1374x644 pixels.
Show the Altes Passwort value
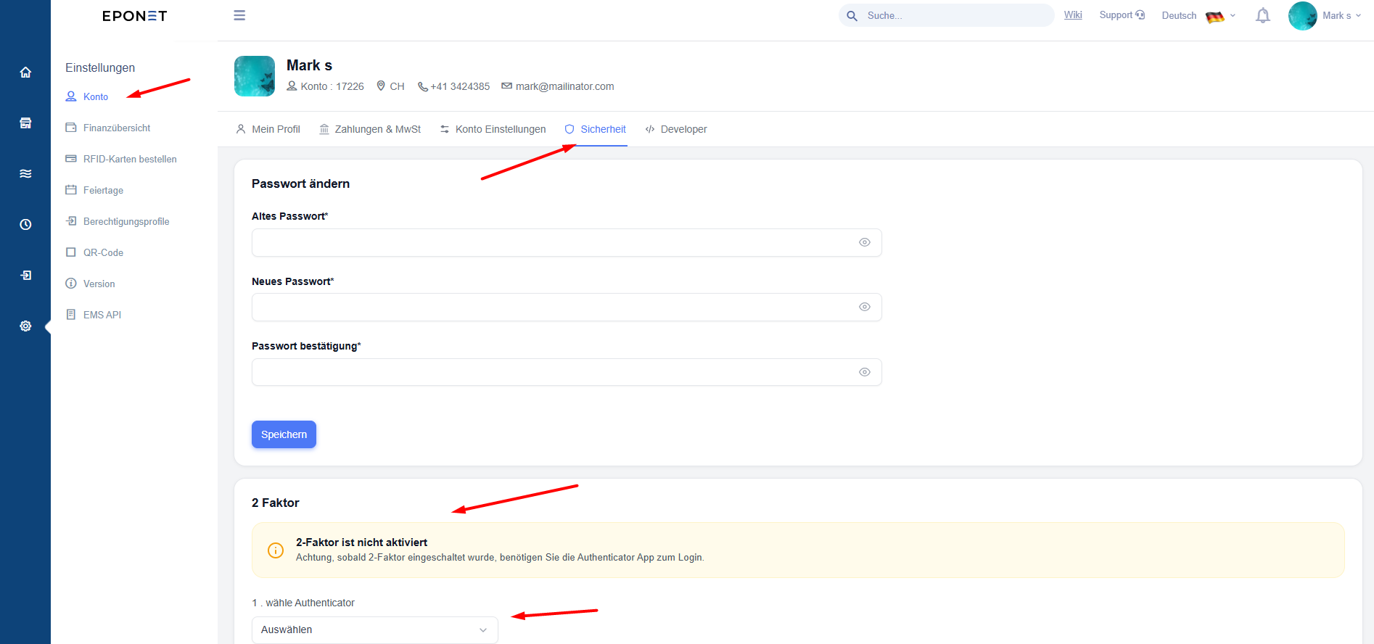pyautogui.click(x=865, y=242)
